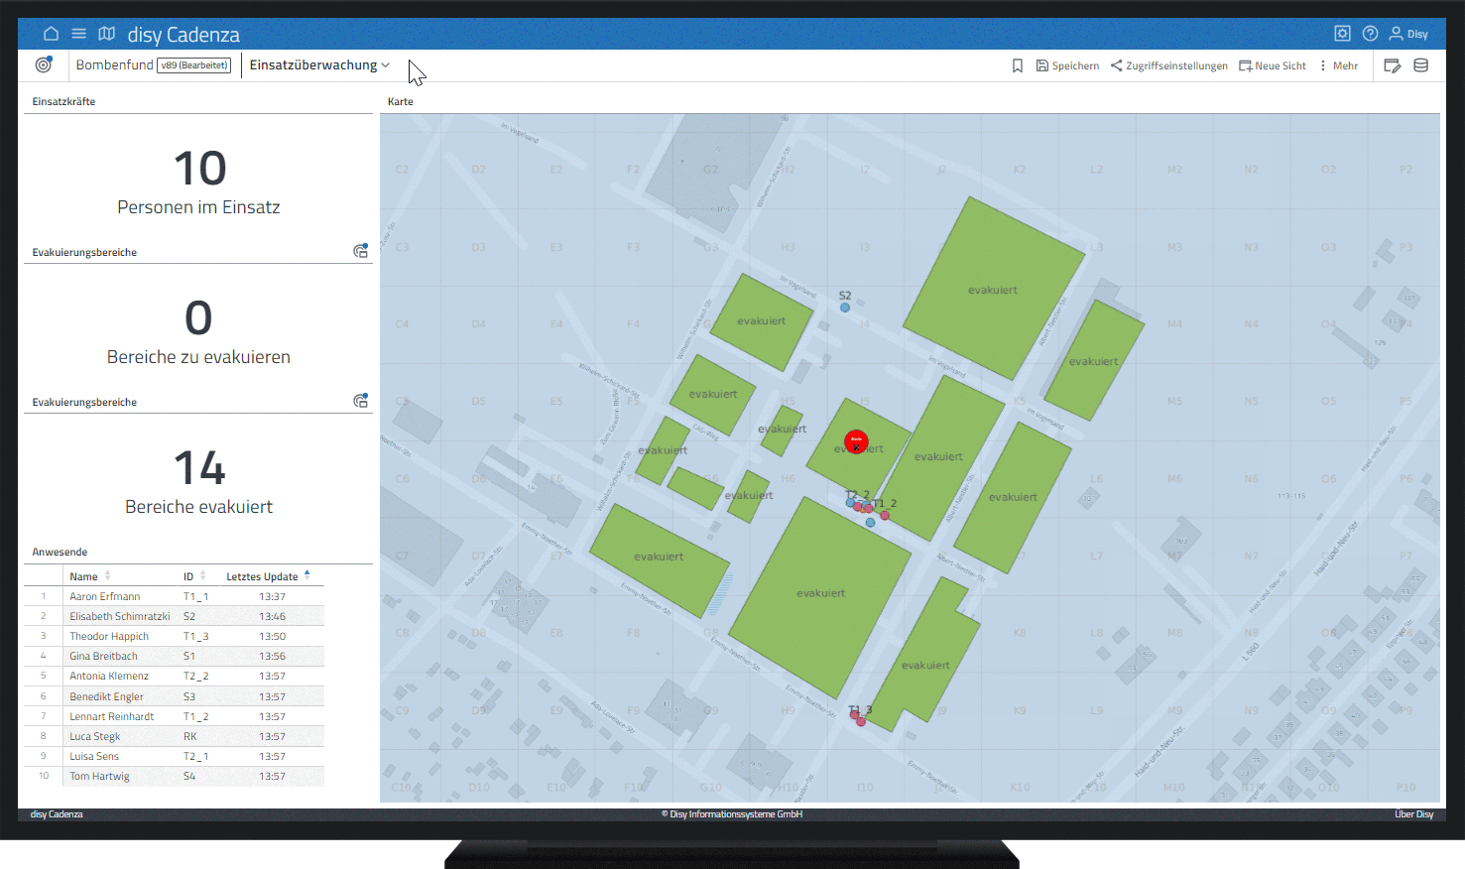Click filter icon on 'Bereiche zu evakuieren' panel
The image size is (1465, 869).
click(x=361, y=251)
